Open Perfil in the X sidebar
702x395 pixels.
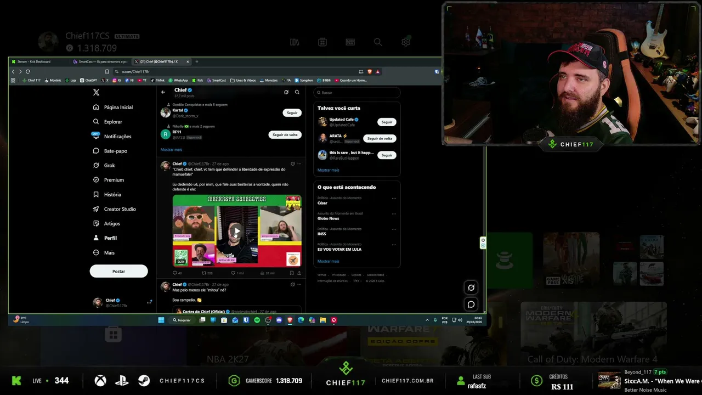105,238
